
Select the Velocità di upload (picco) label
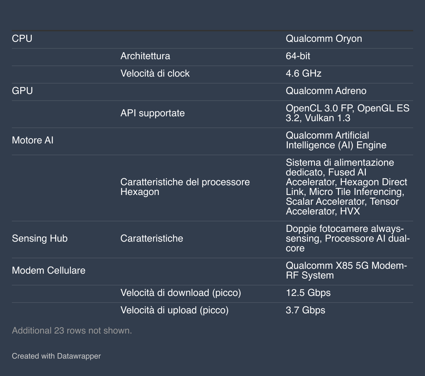click(175, 310)
